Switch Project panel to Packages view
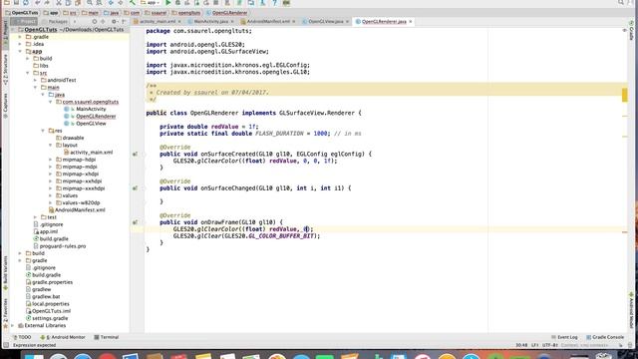Screen dimensions: 638x359 [58, 22]
